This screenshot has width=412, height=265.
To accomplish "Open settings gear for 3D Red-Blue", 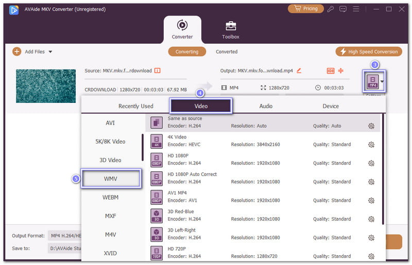I will point(371,219).
